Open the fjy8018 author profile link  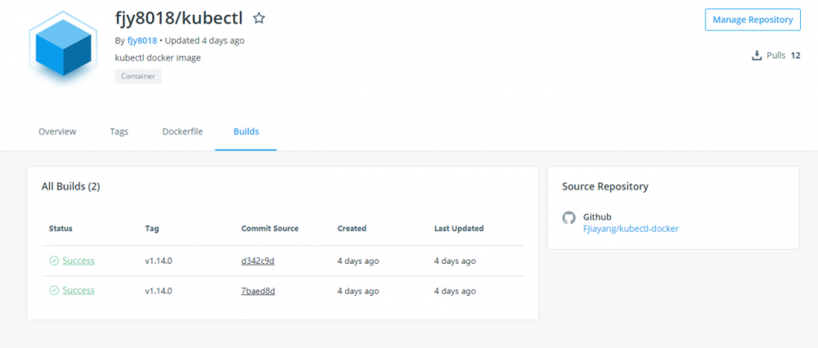142,41
